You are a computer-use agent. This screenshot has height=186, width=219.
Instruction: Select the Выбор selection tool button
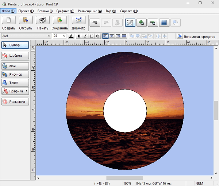tap(15, 45)
